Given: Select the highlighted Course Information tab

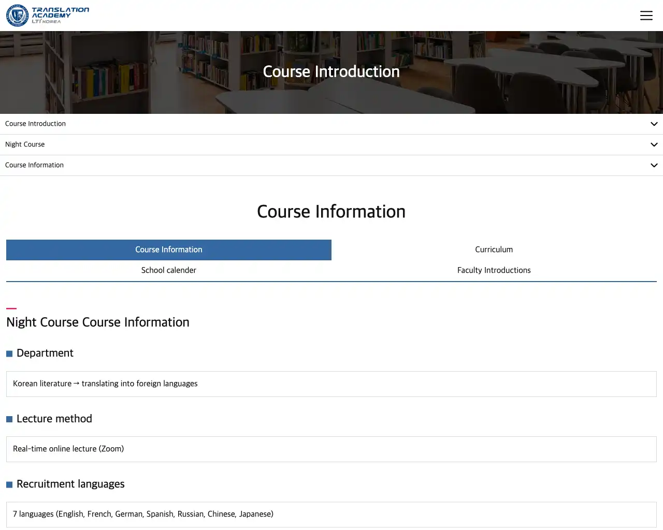Looking at the screenshot, I should pos(169,249).
